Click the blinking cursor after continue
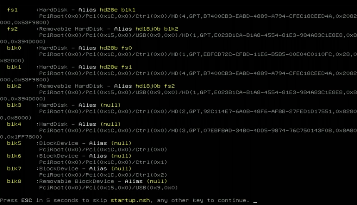This screenshot has width=357, height=205. pos(255,202)
